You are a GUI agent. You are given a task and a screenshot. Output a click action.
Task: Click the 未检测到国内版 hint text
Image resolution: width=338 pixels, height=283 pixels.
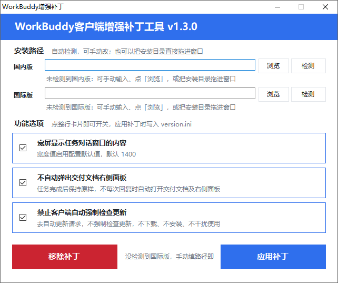pos(141,79)
